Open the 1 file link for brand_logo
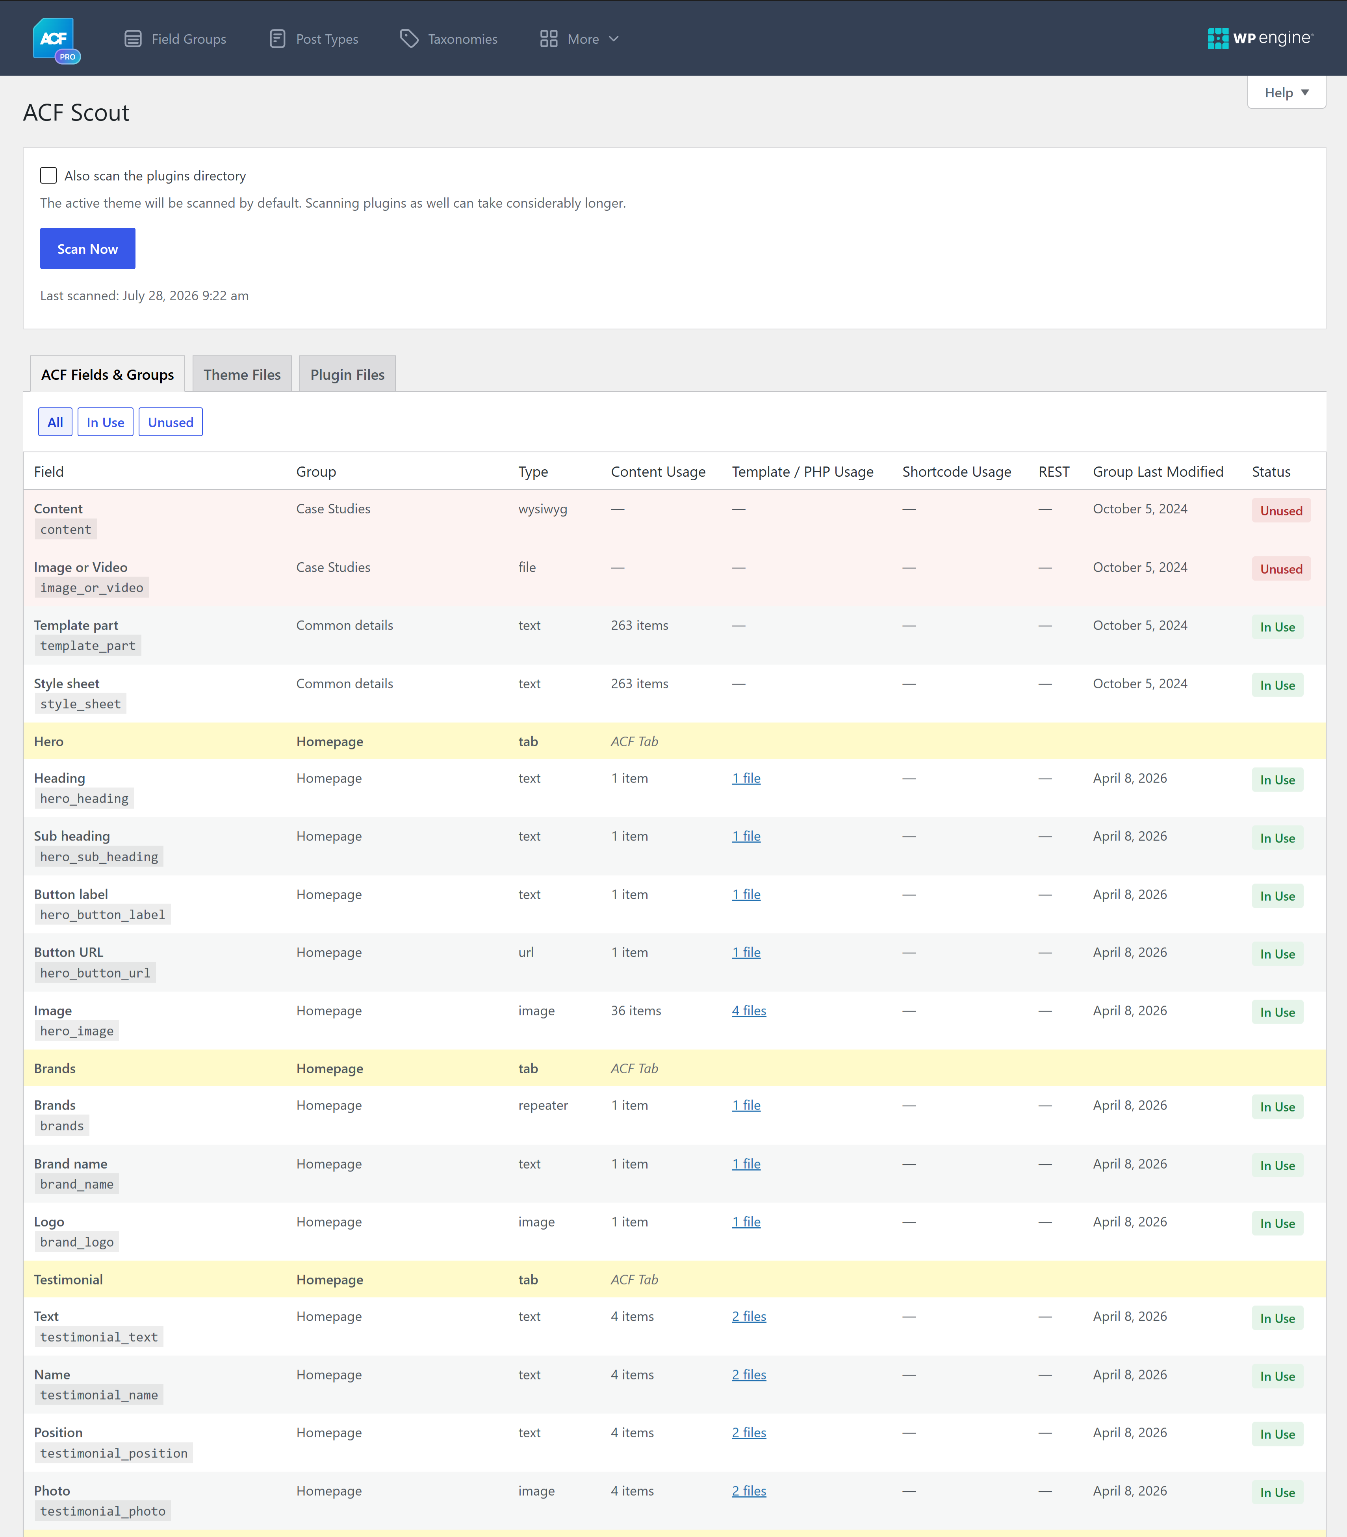Viewport: 1347px width, 1537px height. tap(746, 1222)
